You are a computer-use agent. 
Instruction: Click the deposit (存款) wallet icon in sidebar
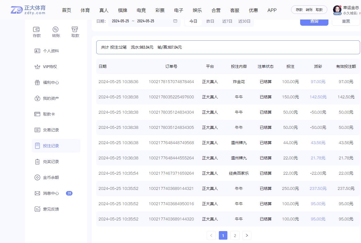(x=37, y=29)
